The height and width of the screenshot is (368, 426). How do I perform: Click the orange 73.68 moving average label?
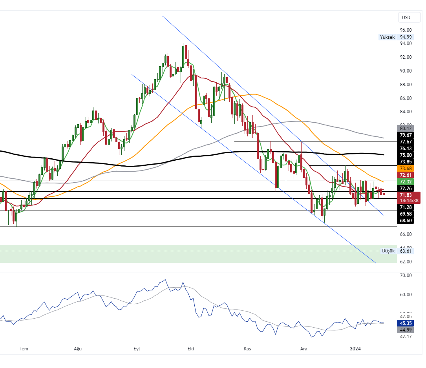click(x=406, y=168)
